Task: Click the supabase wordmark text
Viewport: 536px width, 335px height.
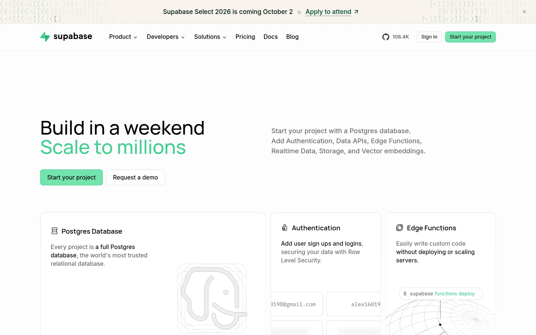Action: [73, 37]
